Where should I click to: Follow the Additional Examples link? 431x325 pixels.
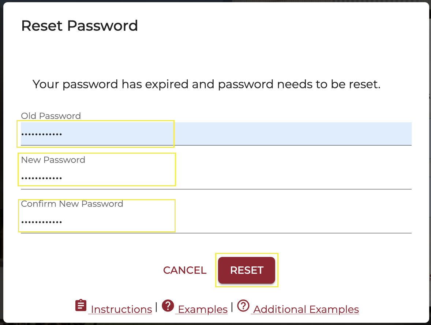pyautogui.click(x=306, y=310)
